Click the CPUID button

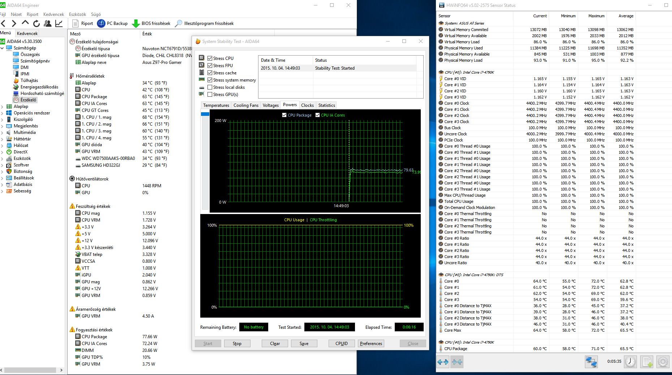click(x=342, y=344)
